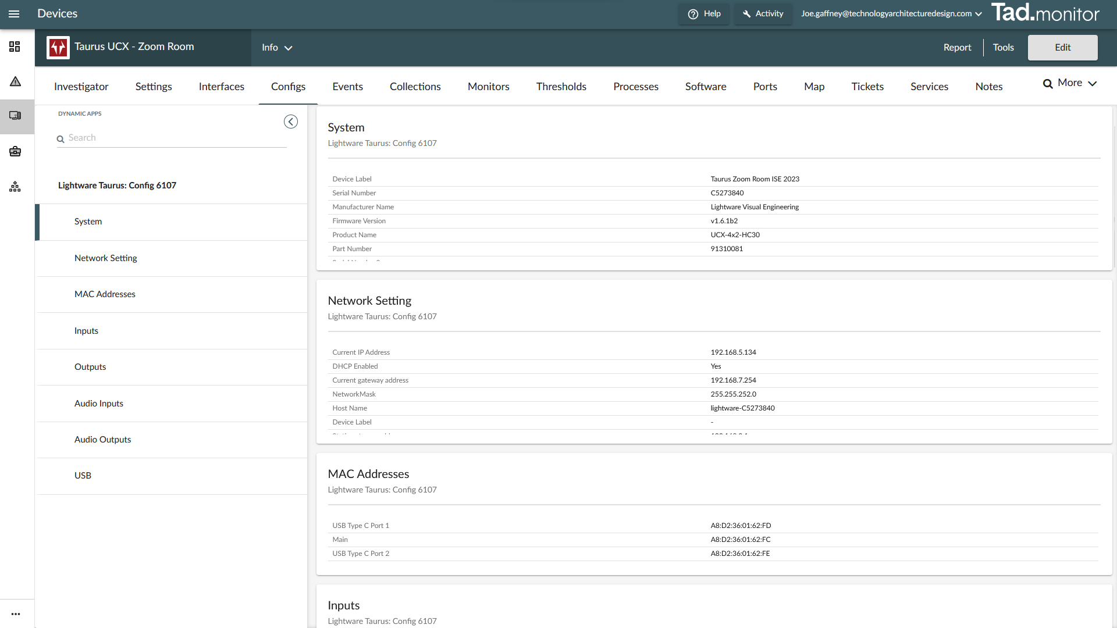This screenshot has width=1117, height=628.
Task: Open the Tools menu
Action: point(1004,48)
